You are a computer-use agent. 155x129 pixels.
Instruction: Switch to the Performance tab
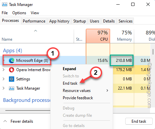tap(34, 21)
